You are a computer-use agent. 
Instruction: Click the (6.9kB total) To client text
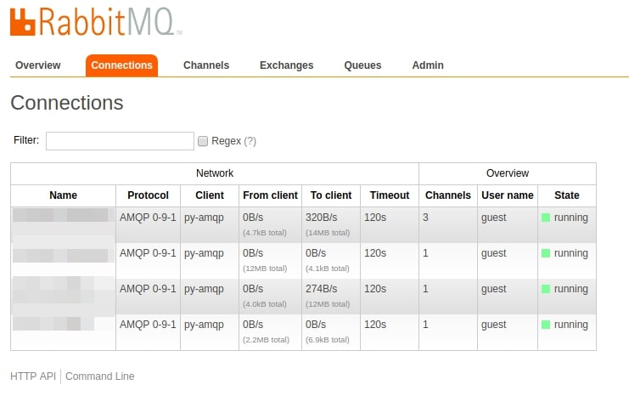(x=328, y=340)
